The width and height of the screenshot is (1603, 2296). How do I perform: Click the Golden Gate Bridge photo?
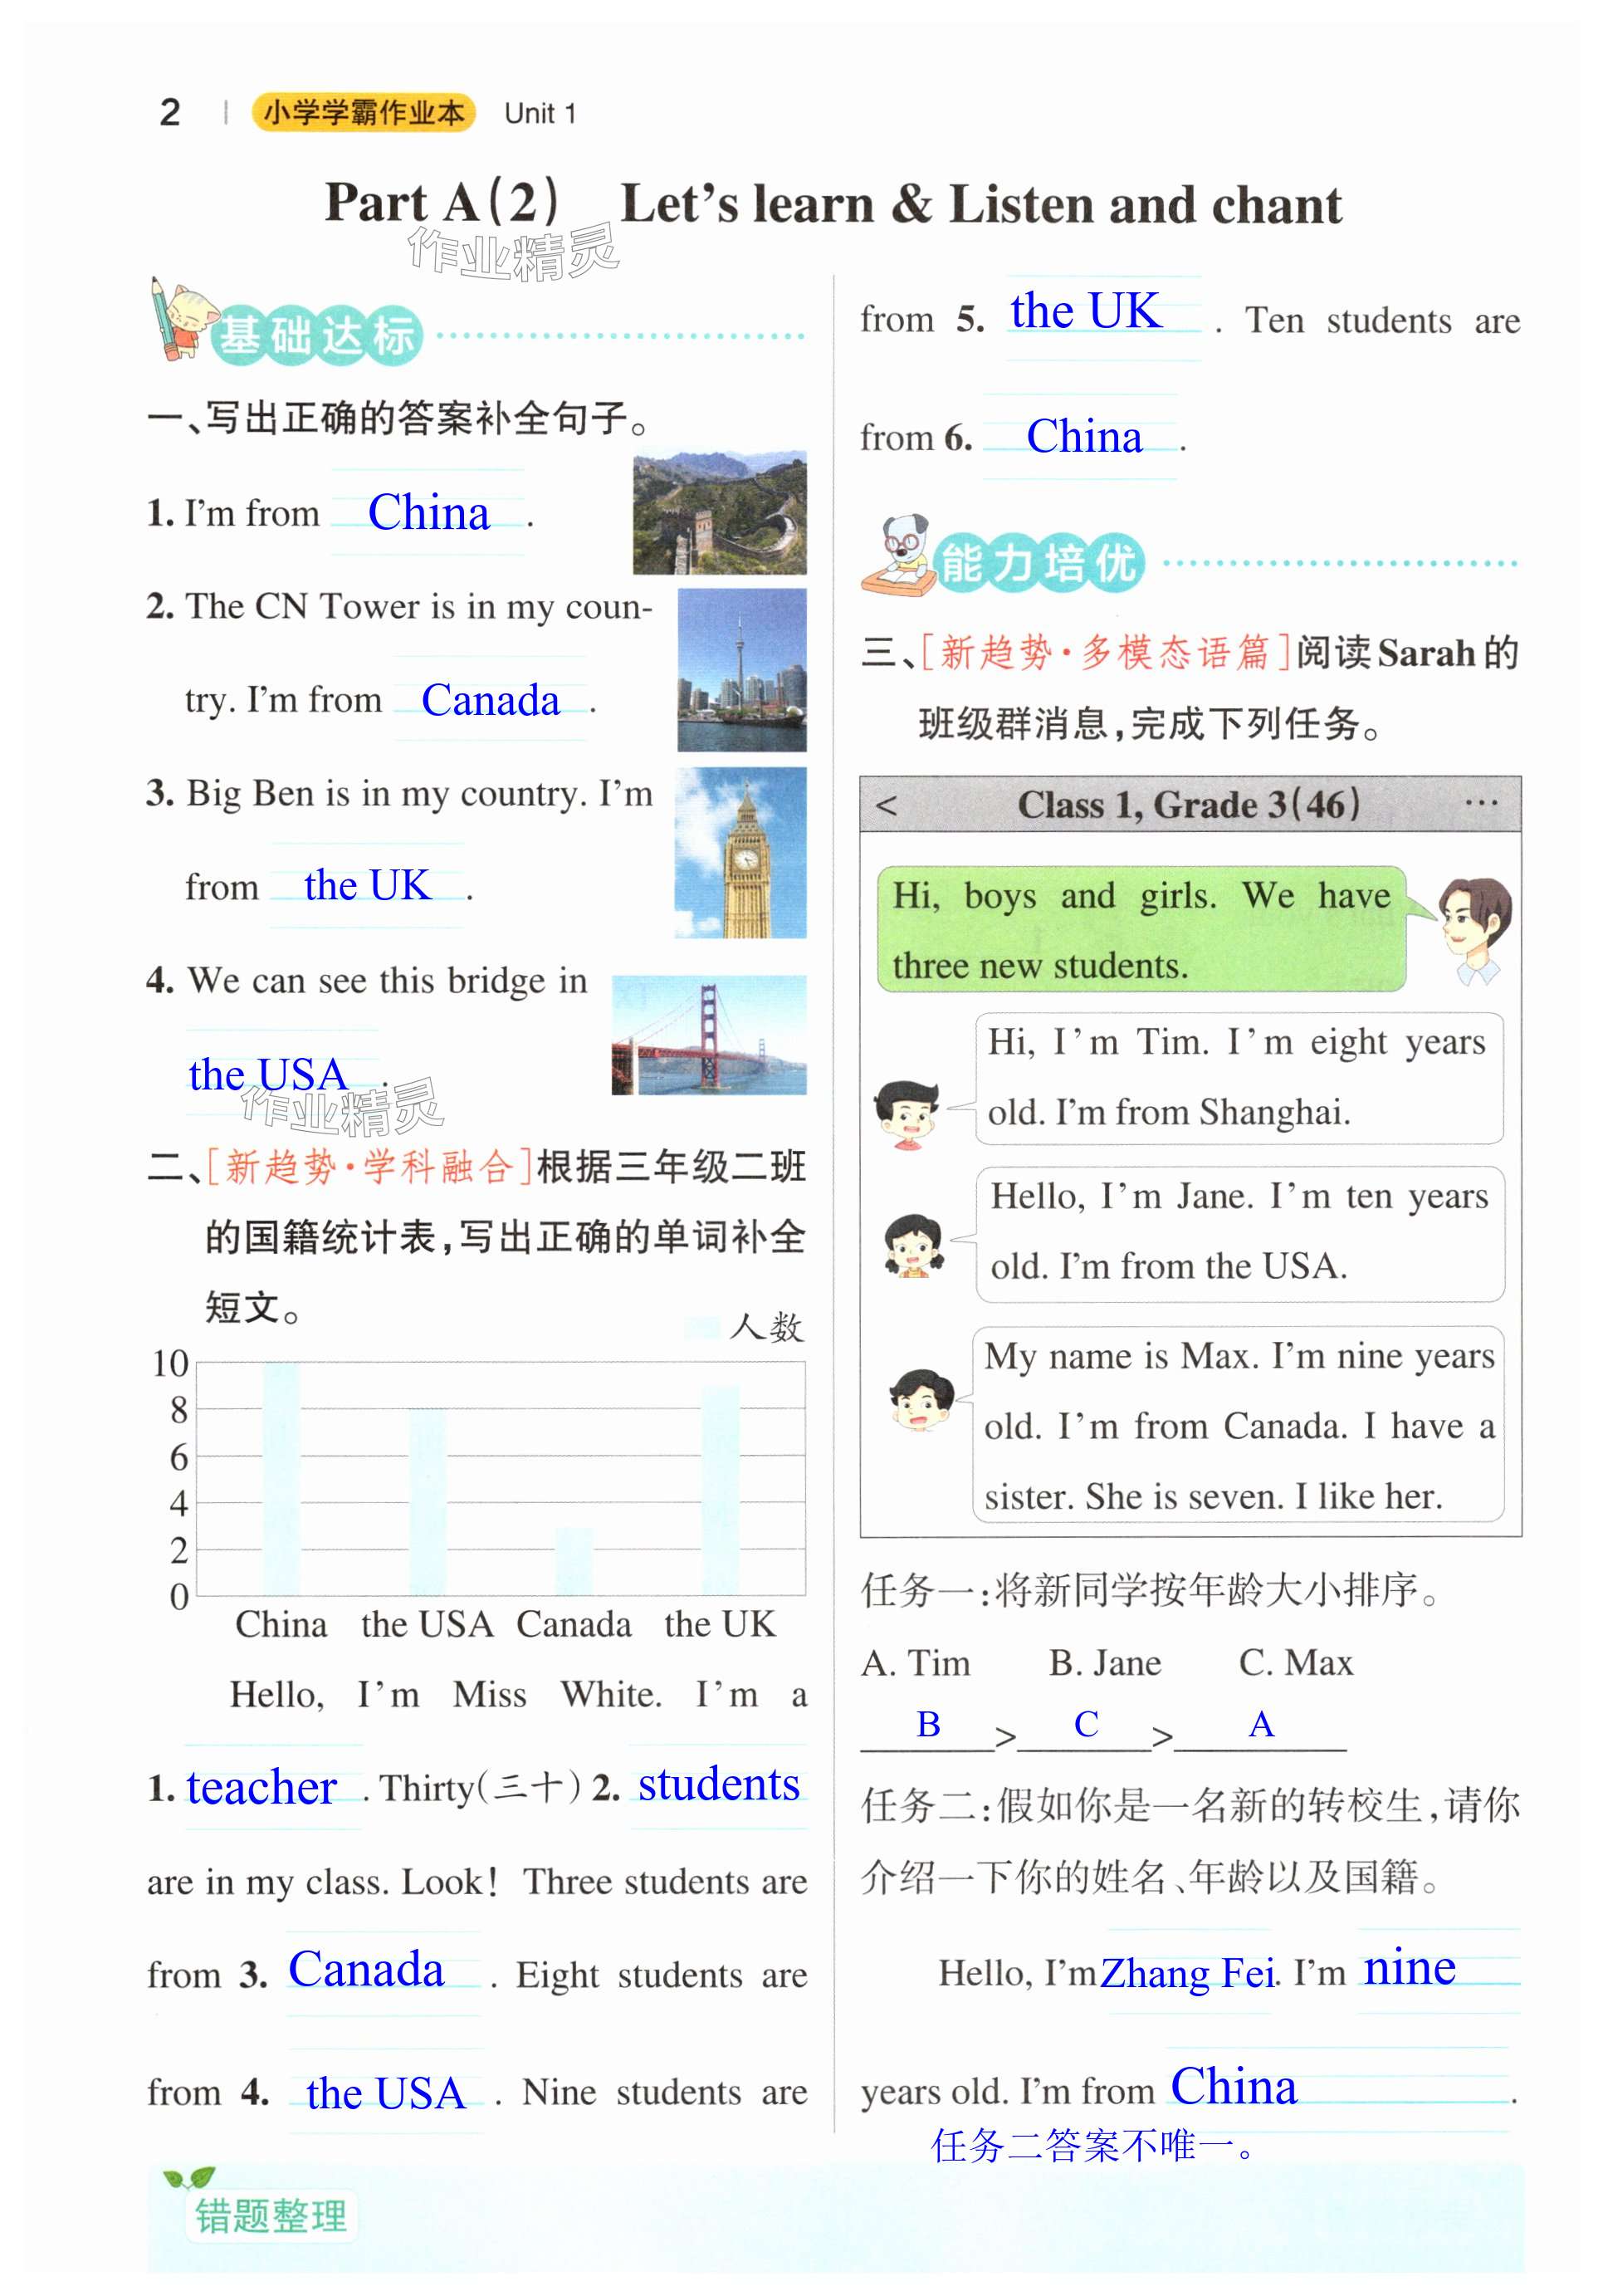click(708, 1035)
